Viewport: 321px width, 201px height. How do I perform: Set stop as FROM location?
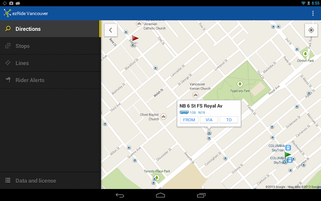189,120
